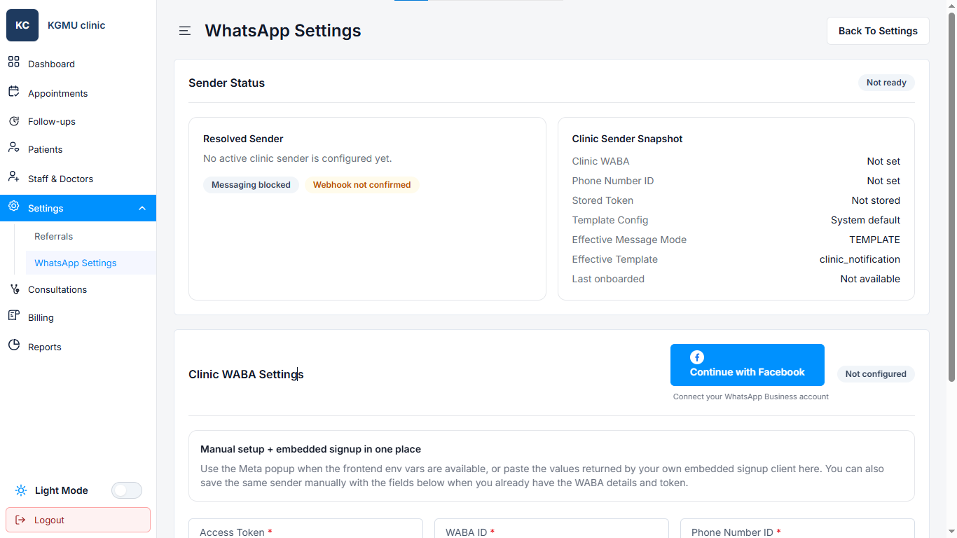The image size is (957, 538).
Task: Click Connect your WhatsApp Business account text
Action: (x=751, y=396)
